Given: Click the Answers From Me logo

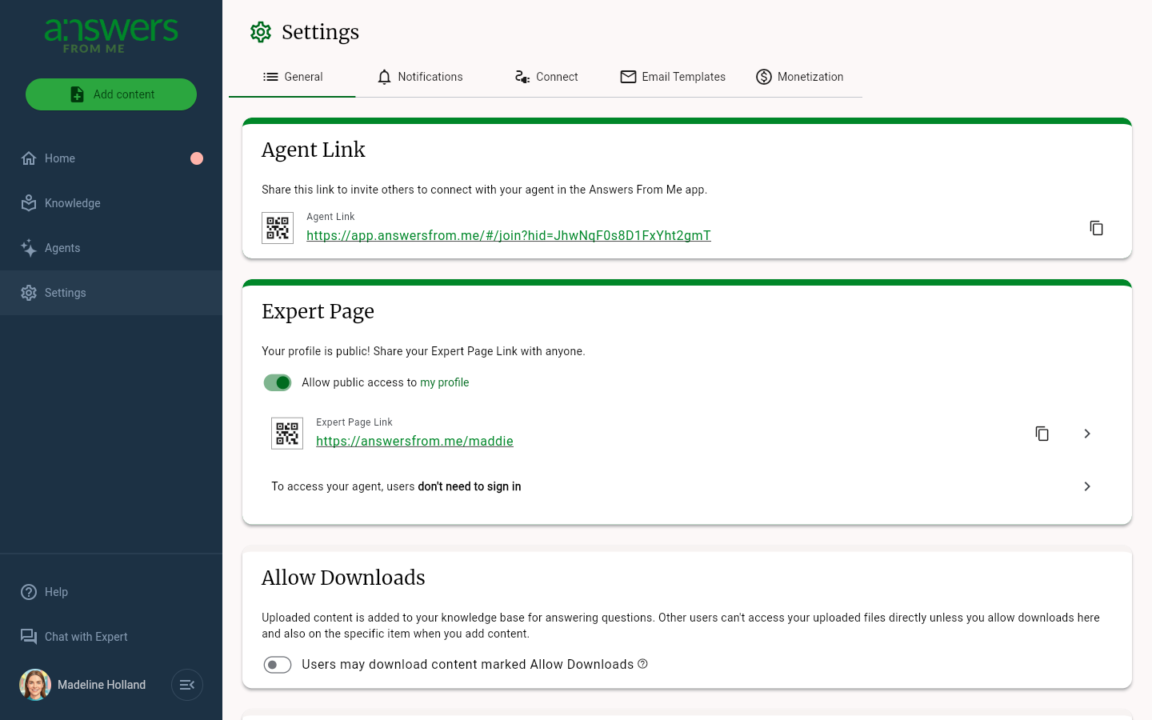Looking at the screenshot, I should [x=111, y=36].
